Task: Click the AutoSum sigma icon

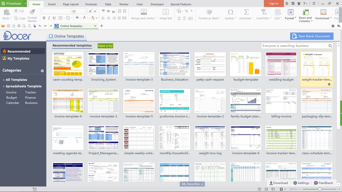Action: (246, 12)
